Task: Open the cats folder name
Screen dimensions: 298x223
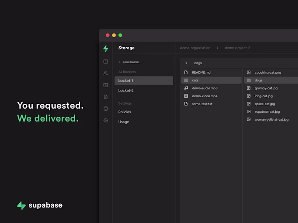Action: (x=195, y=80)
